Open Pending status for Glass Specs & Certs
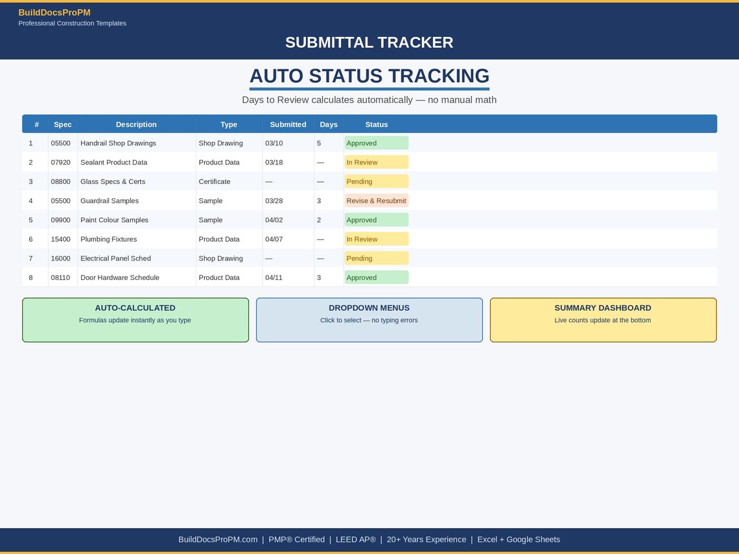Image resolution: width=739 pixels, height=554 pixels. point(377,181)
